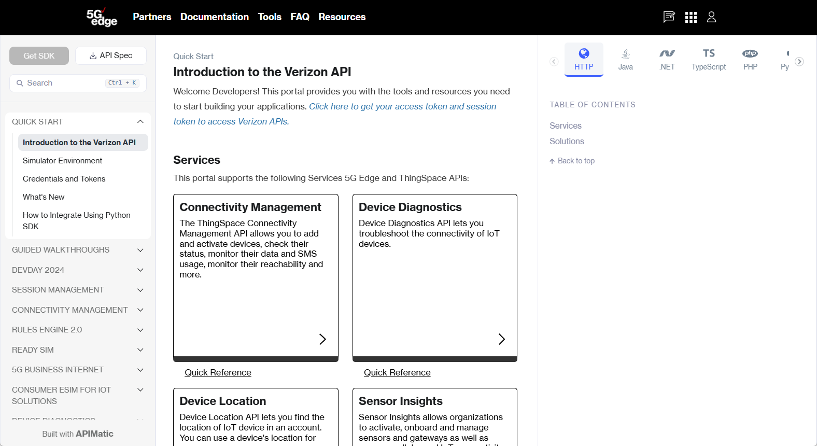
Task: Open the user account icon
Action: pos(711,17)
